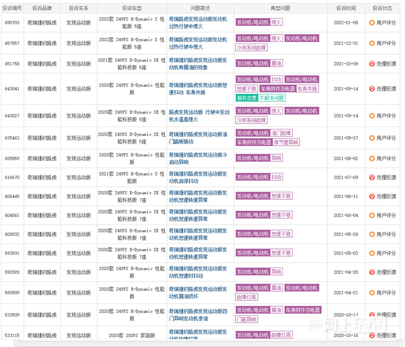Image resolution: width=405 pixels, height=347 pixels.
Task: Click the orange 用户评分 icon for complaint 635463
Action: [372, 138]
